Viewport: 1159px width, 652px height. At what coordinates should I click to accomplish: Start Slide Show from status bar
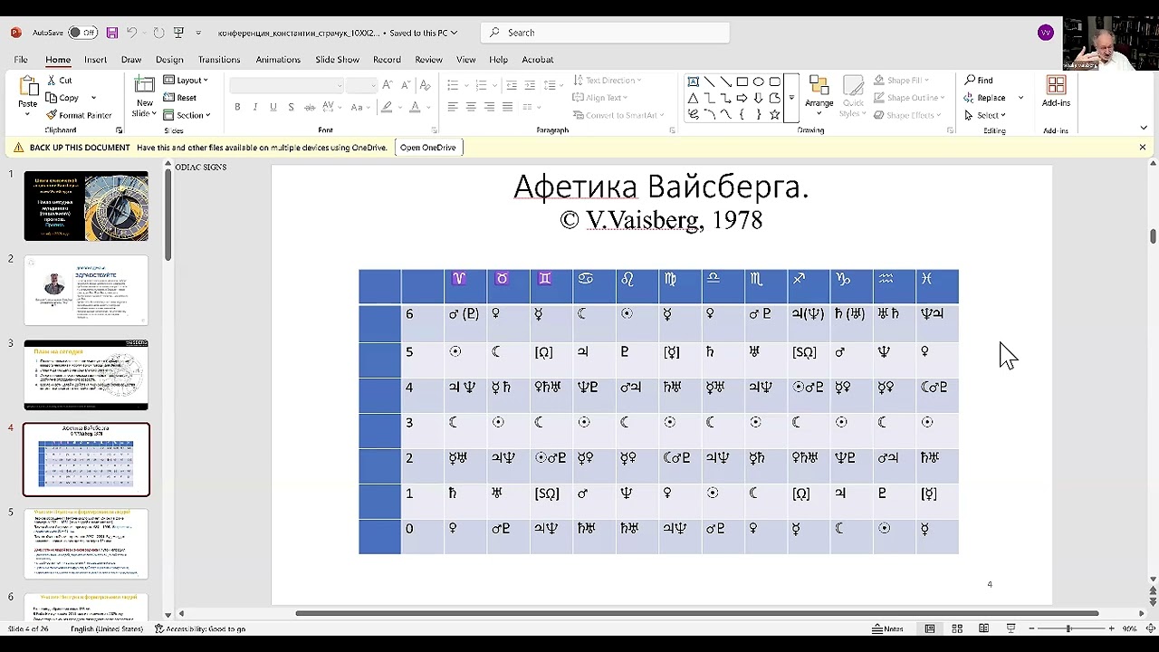(1011, 628)
